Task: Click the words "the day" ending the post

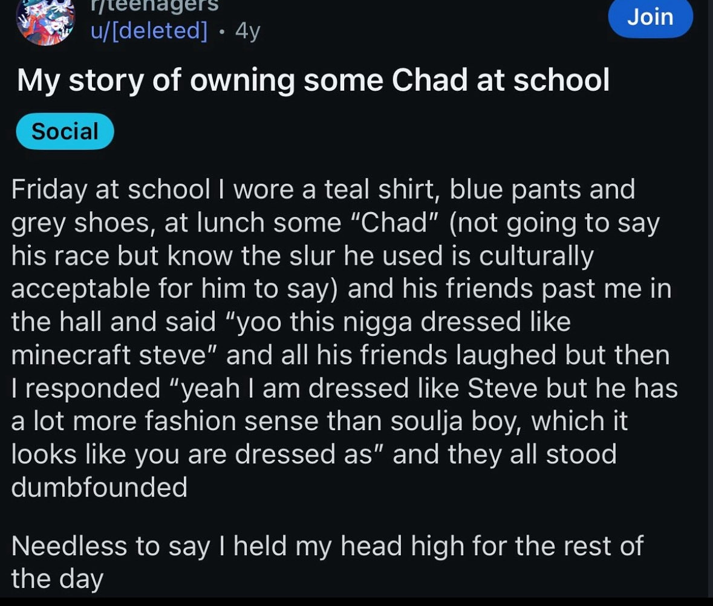Action: click(57, 579)
